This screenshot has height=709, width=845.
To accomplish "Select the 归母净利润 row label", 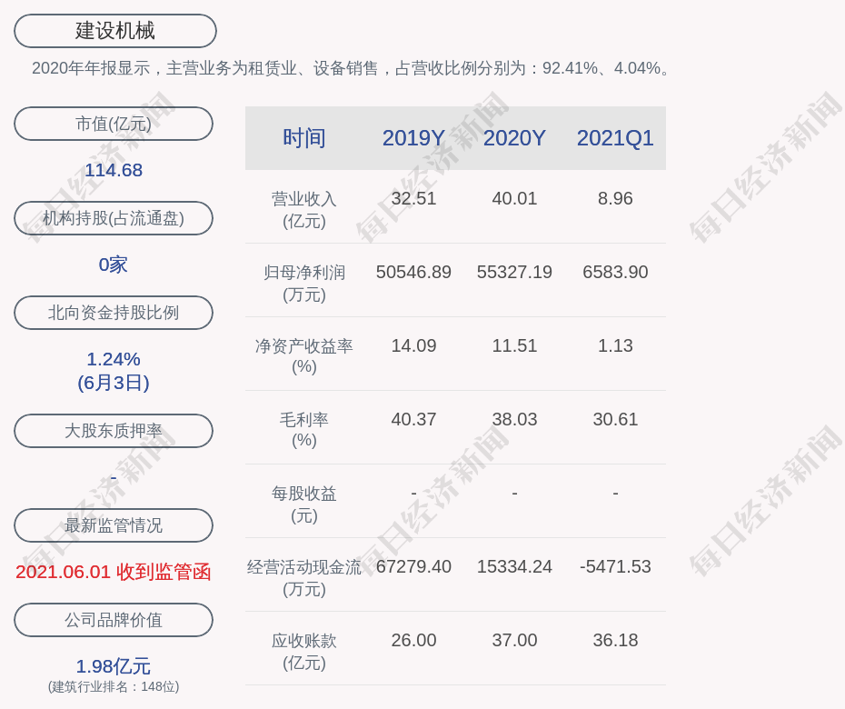I will point(303,283).
